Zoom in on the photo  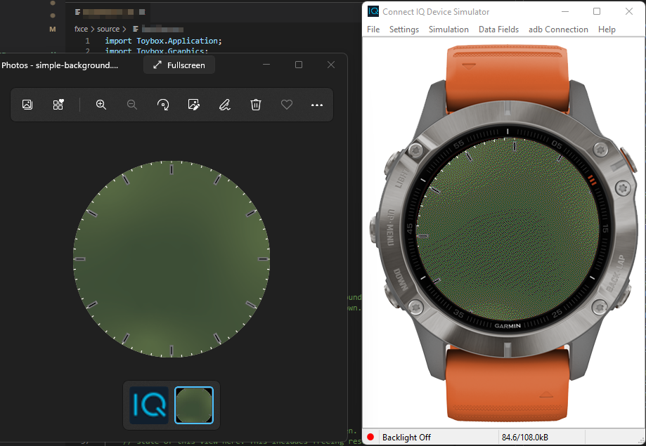point(101,105)
